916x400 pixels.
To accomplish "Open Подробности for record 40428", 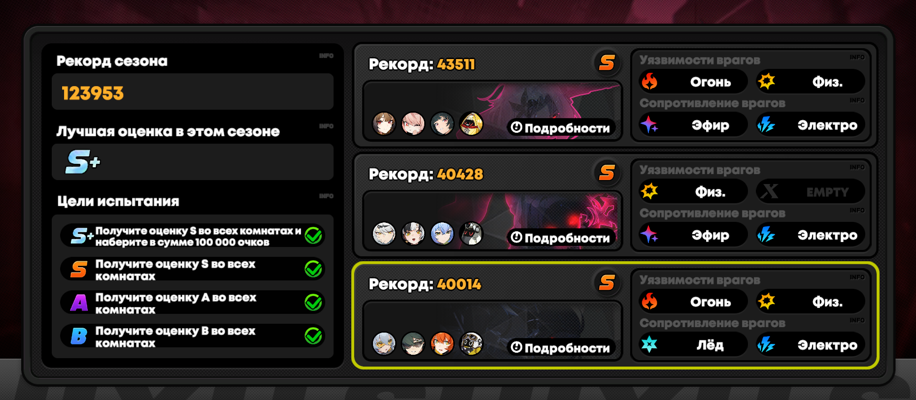I will click(561, 238).
